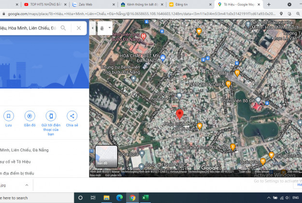Click the zoom magnifier icon in address bar
302x203 pixels.
pos(298,14)
